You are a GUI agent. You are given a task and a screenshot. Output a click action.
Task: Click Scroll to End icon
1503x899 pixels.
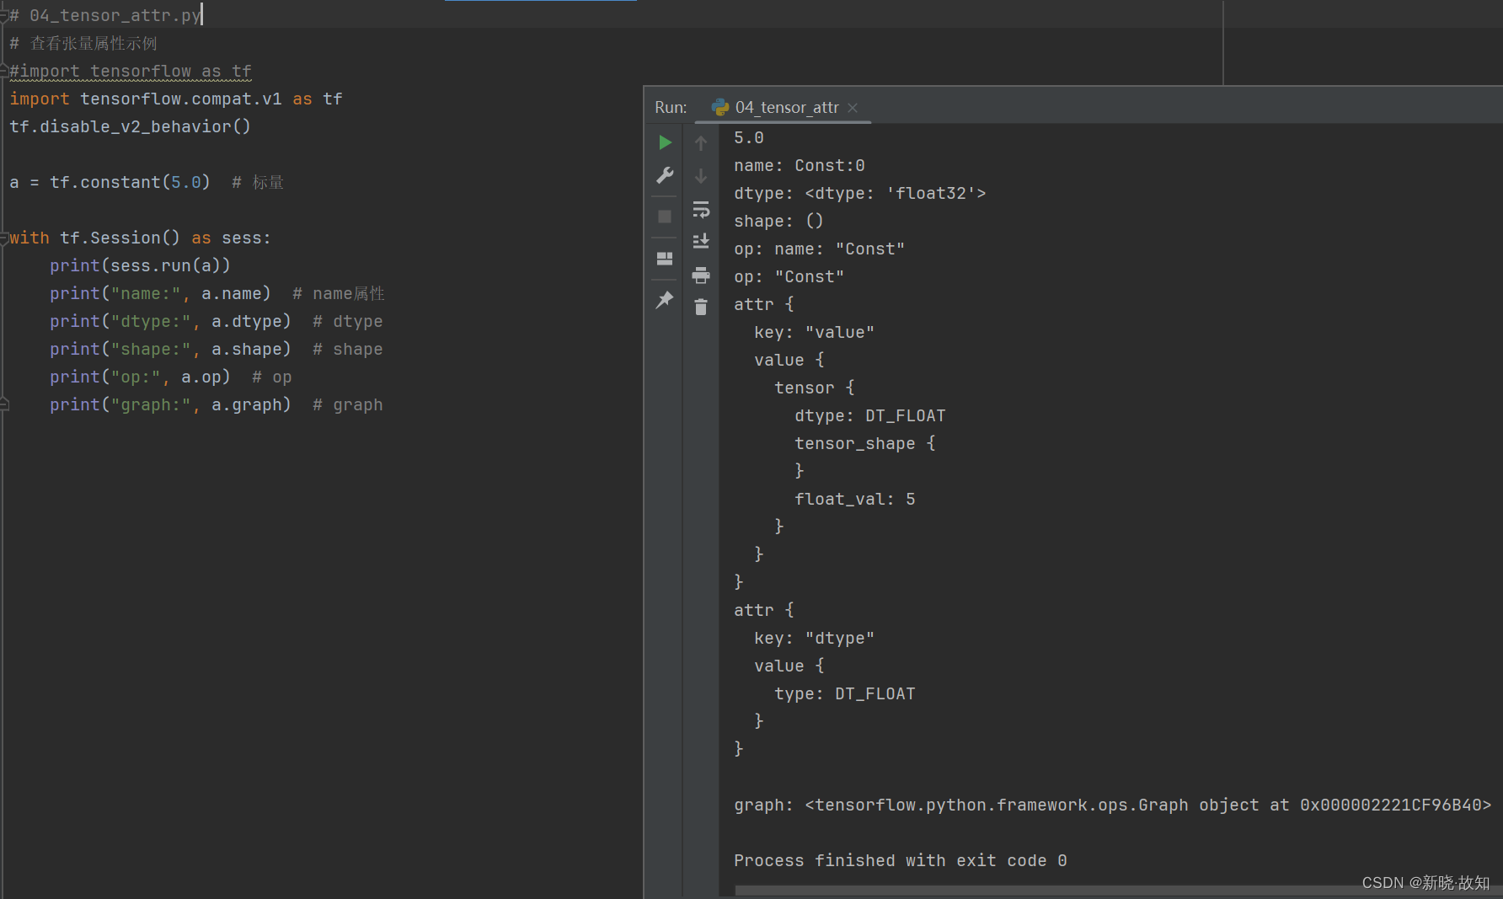click(700, 242)
